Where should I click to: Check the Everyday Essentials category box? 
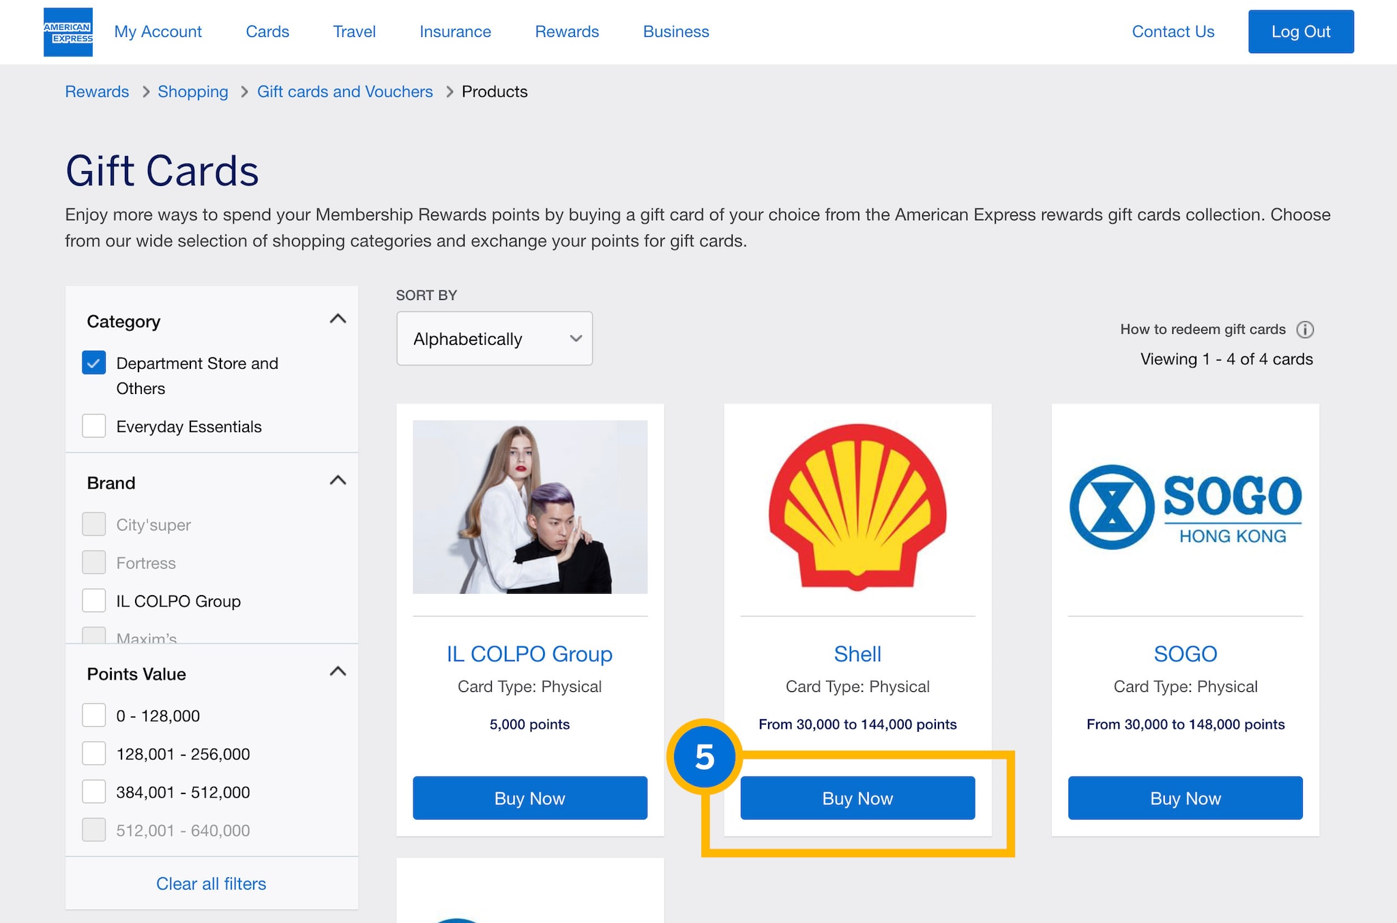coord(94,426)
